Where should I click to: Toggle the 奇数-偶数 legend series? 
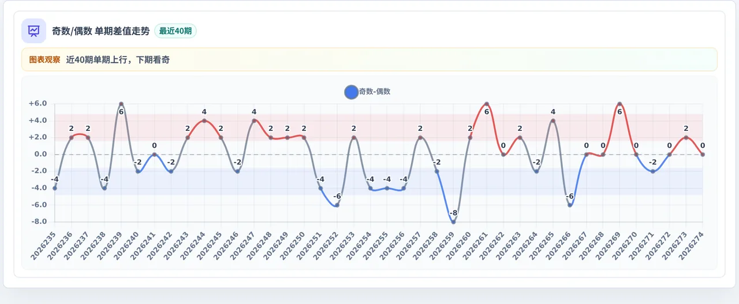(367, 92)
